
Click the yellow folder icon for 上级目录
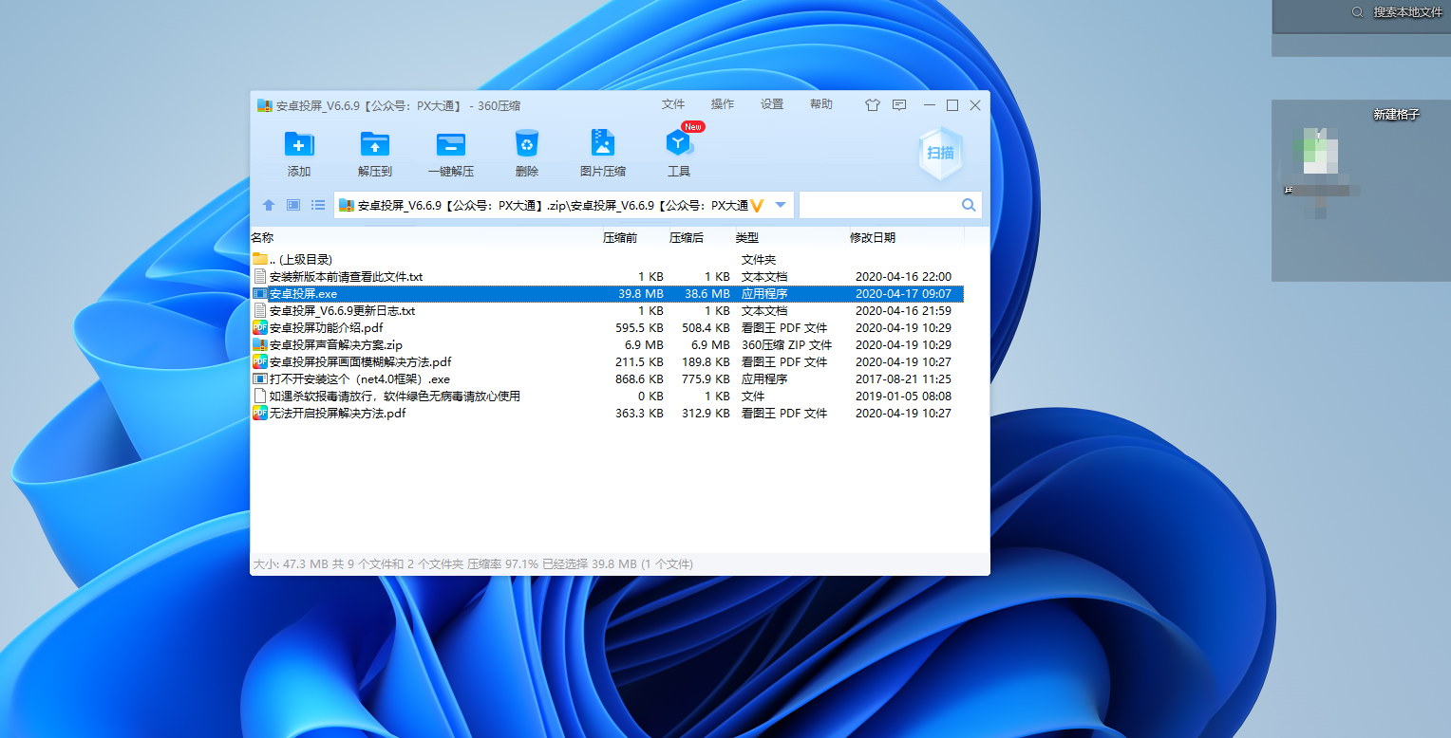click(260, 259)
